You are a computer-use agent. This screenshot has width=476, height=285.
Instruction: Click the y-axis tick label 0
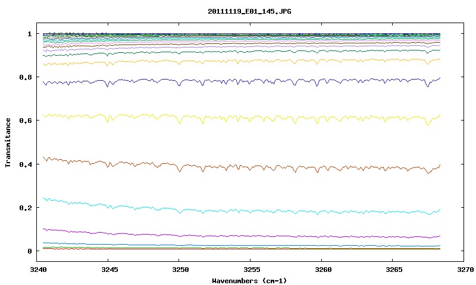29,251
